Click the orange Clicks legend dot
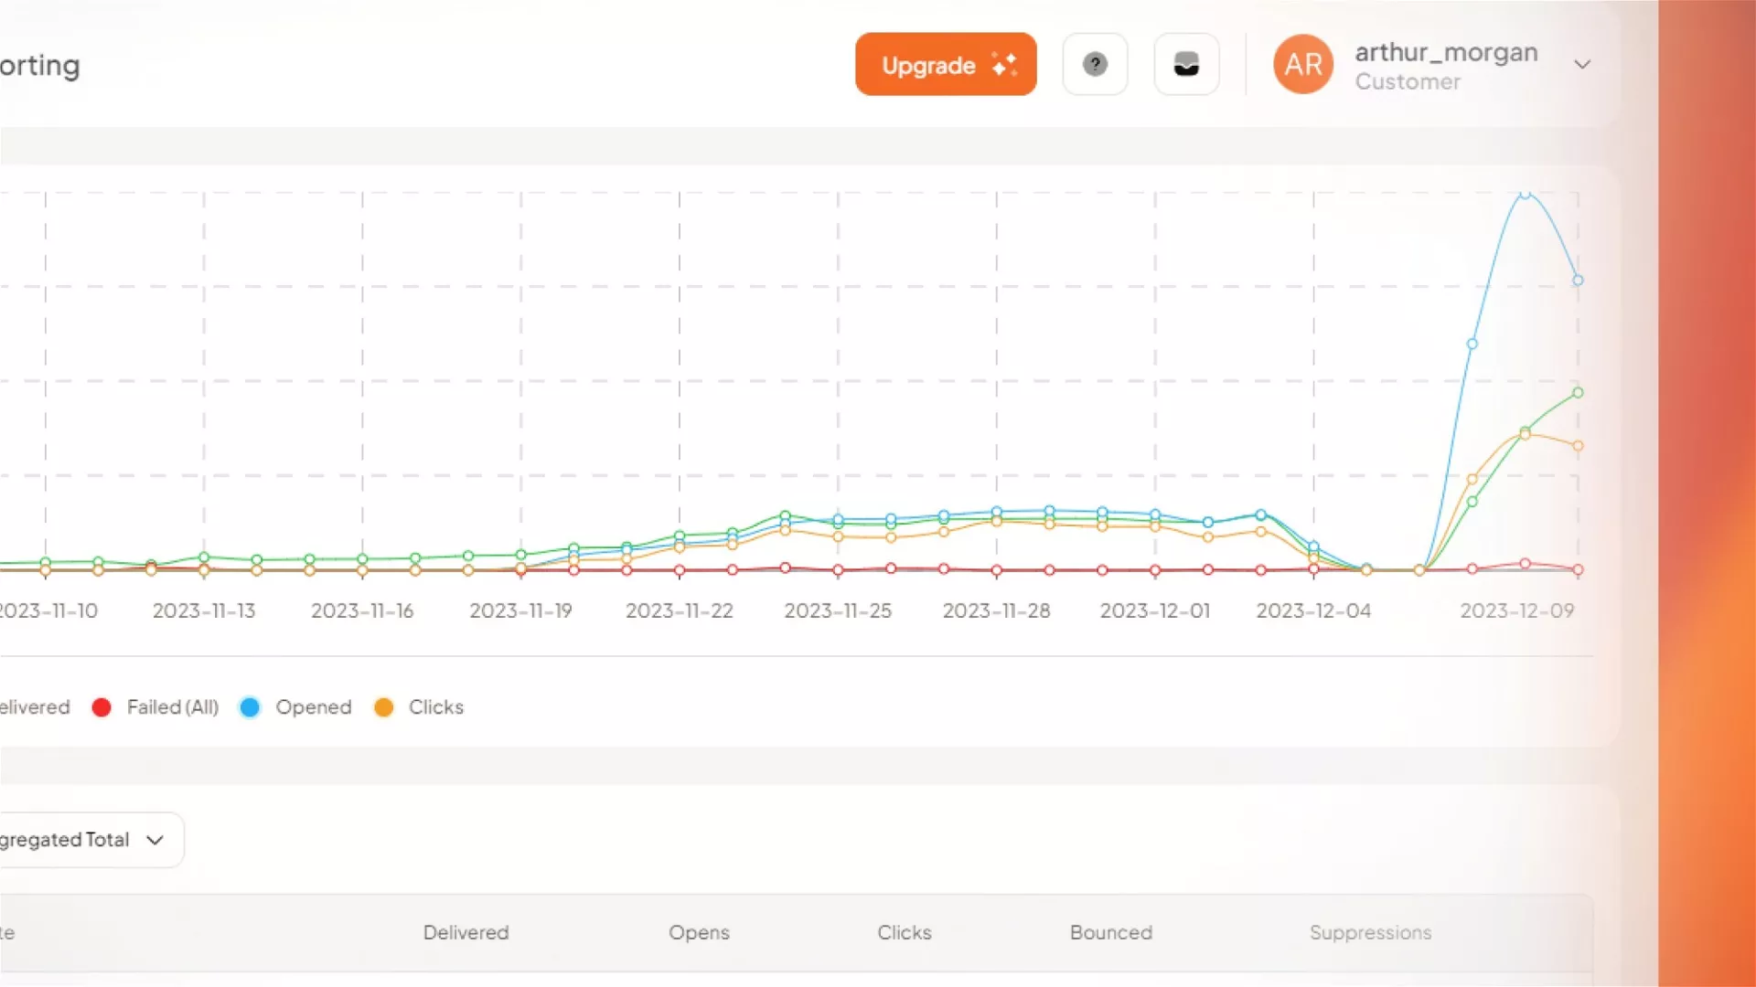The width and height of the screenshot is (1756, 987). click(384, 707)
